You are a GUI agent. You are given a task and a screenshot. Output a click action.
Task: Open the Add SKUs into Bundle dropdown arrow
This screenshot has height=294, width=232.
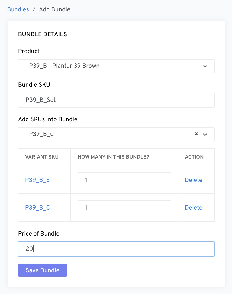(x=205, y=135)
